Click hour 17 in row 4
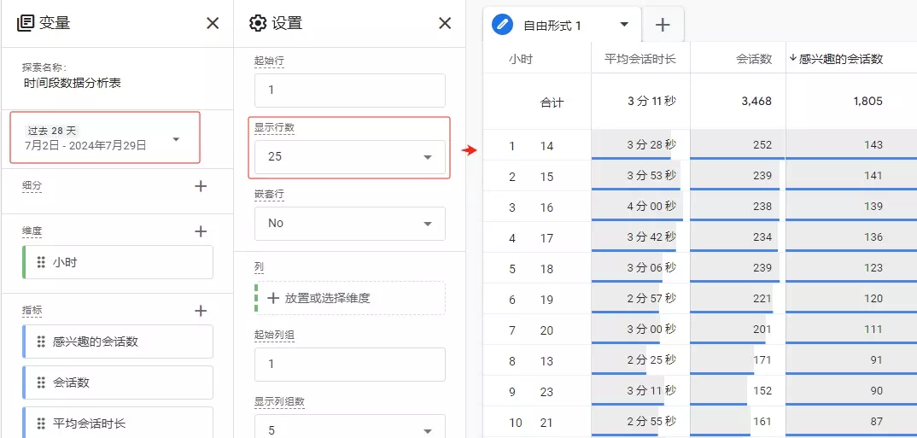This screenshot has width=917, height=438. (546, 238)
